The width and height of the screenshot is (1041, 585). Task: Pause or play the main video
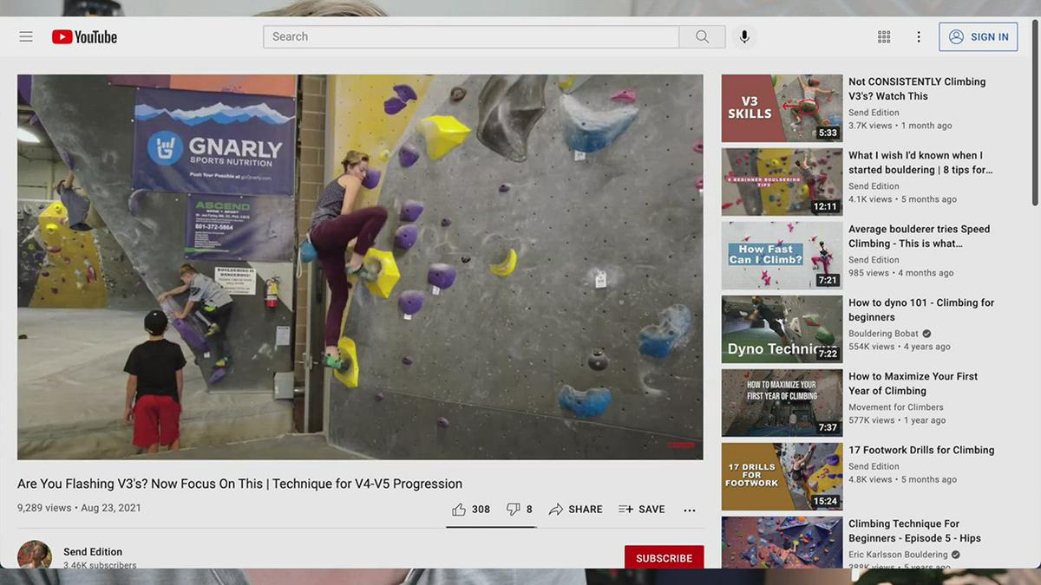coord(360,267)
